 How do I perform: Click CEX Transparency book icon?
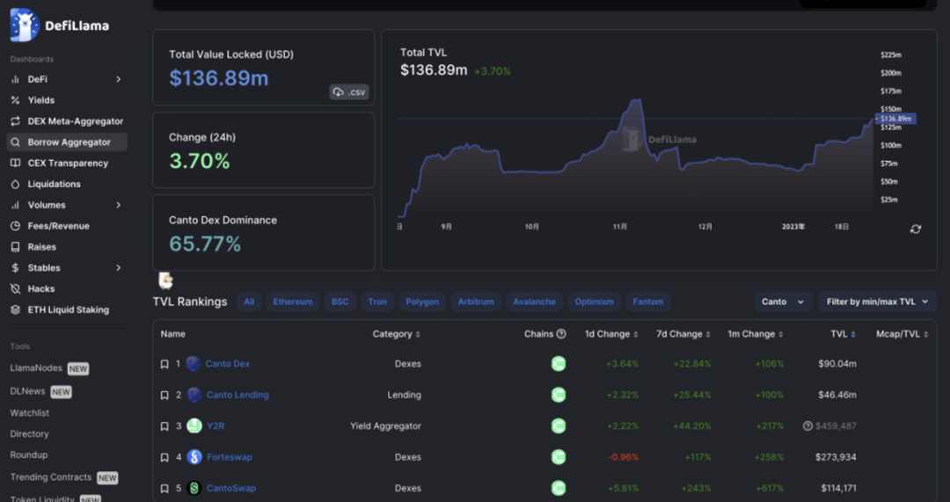(x=15, y=163)
